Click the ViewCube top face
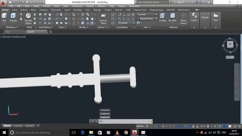 pyautogui.click(x=230, y=45)
